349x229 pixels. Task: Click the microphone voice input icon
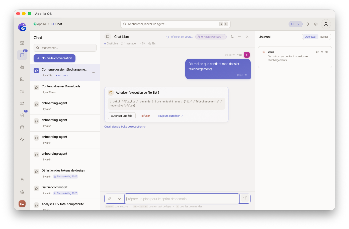coord(120,198)
